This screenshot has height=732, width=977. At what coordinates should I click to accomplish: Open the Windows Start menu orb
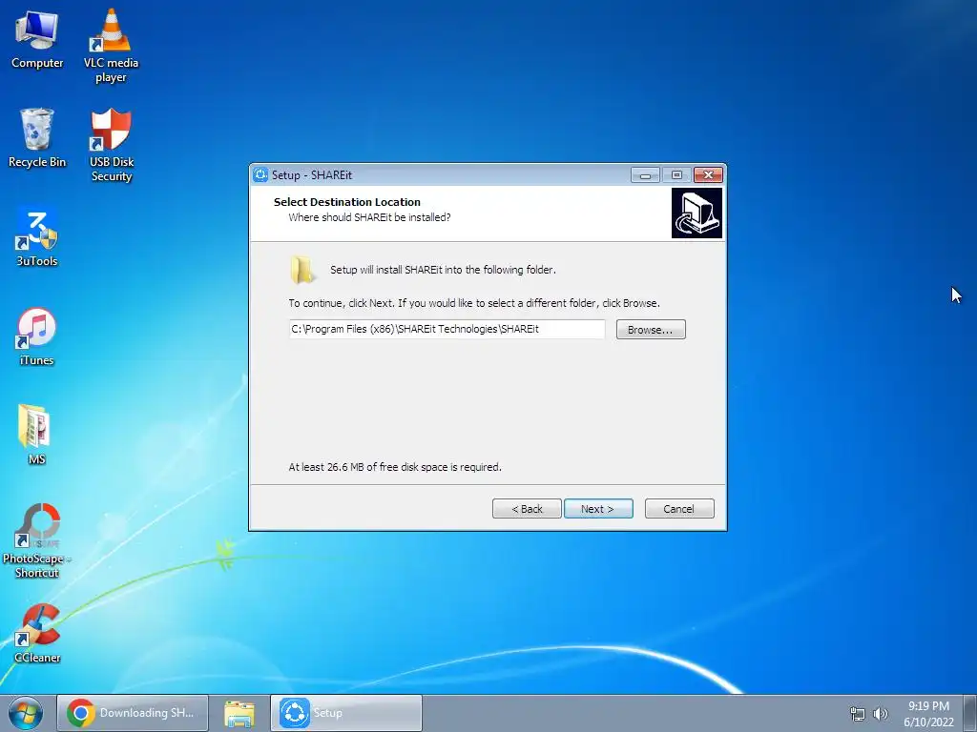coord(26,713)
